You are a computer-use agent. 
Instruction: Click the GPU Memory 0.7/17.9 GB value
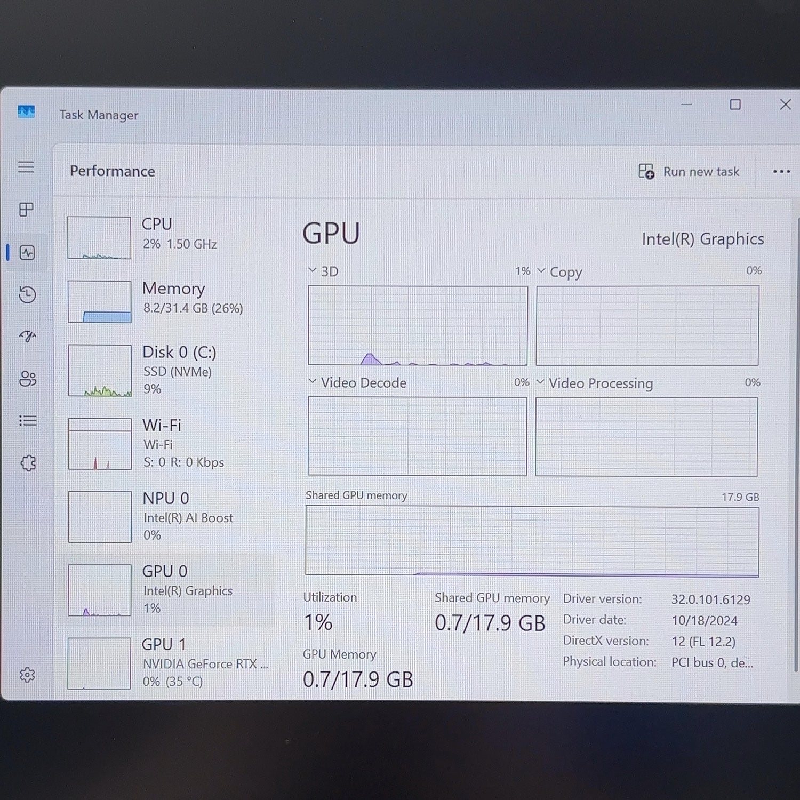pyautogui.click(x=358, y=679)
